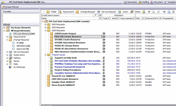Screen dimensions: 176x106
Task: Click the Folder toolbar icon
Action: 48,12
